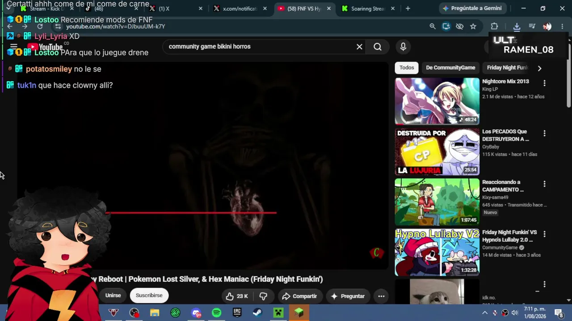This screenshot has width=572, height=321.
Task: Open the CommunityGame channel link
Action: pyautogui.click(x=500, y=248)
